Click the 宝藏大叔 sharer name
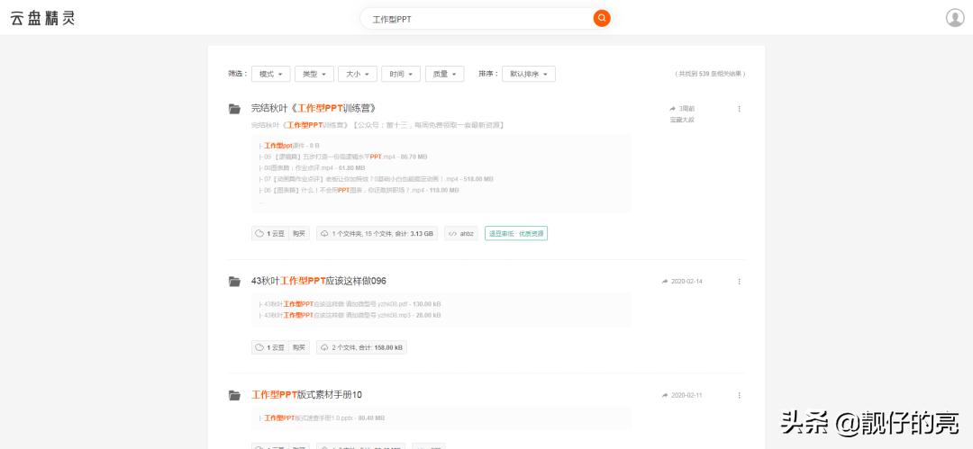Image resolution: width=973 pixels, height=449 pixels. (681, 120)
